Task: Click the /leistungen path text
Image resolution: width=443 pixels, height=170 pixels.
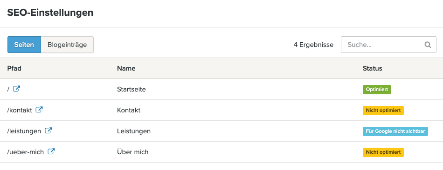Action: coord(24,131)
